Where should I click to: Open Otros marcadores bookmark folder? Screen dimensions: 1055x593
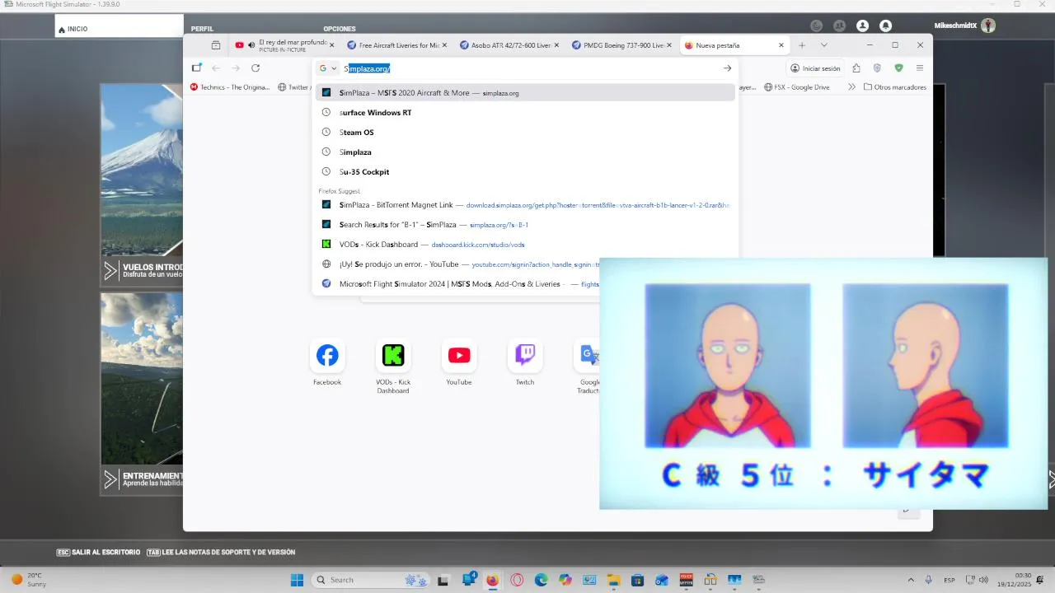[895, 87]
